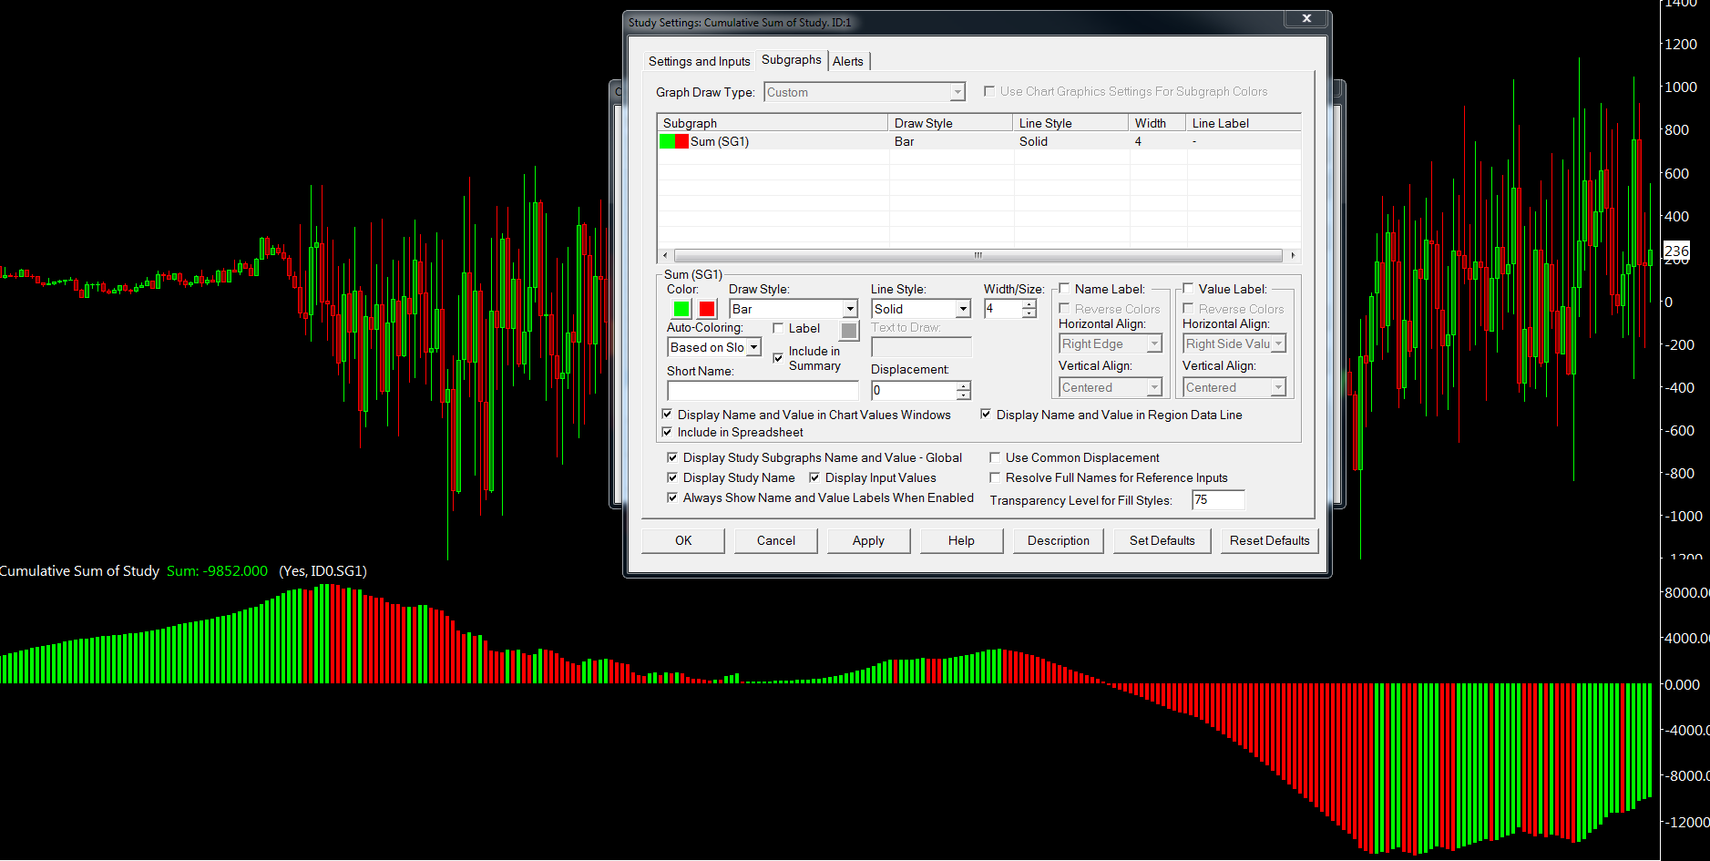Click the red secondary color swatch

click(x=706, y=309)
